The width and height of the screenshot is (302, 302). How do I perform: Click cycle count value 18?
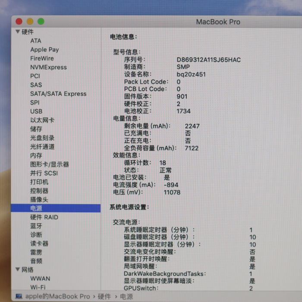click(x=163, y=163)
